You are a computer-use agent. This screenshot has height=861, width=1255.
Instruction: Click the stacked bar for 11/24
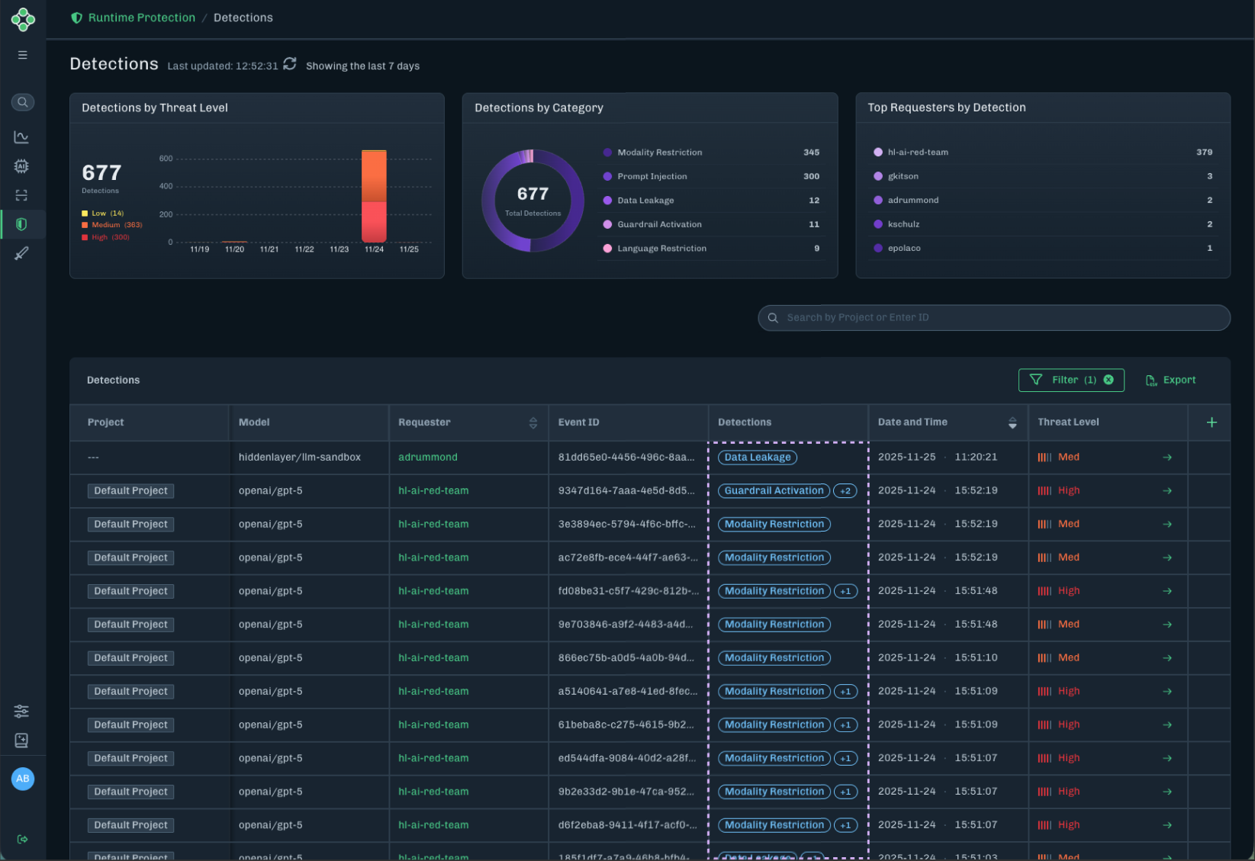374,196
